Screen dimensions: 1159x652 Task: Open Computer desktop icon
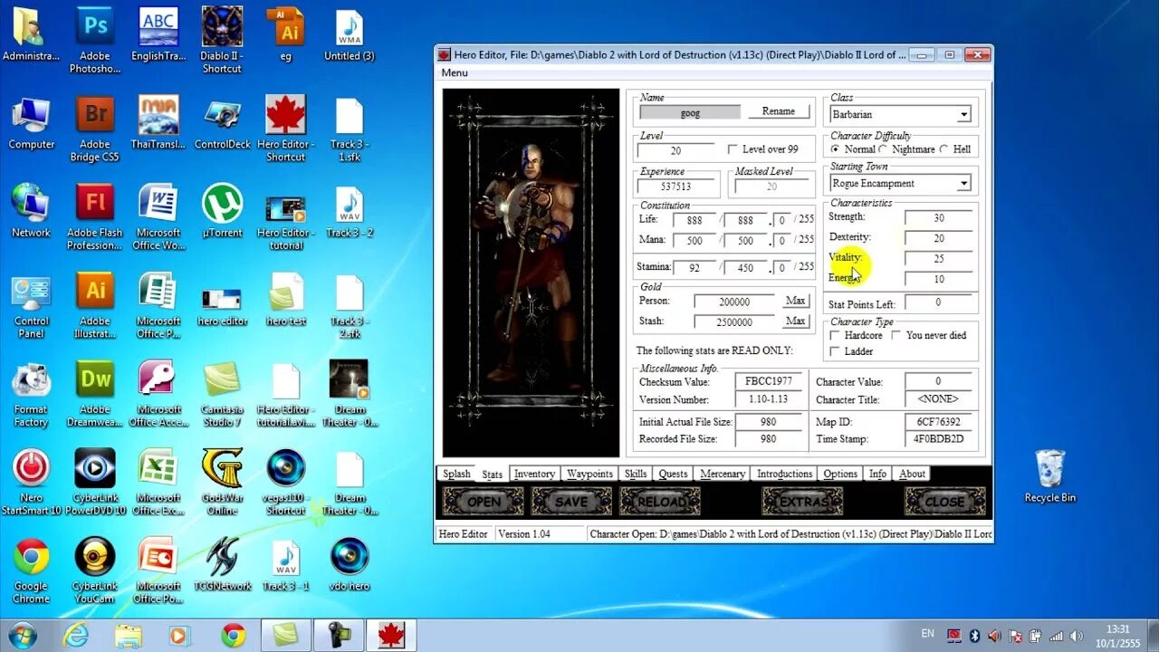(x=32, y=124)
